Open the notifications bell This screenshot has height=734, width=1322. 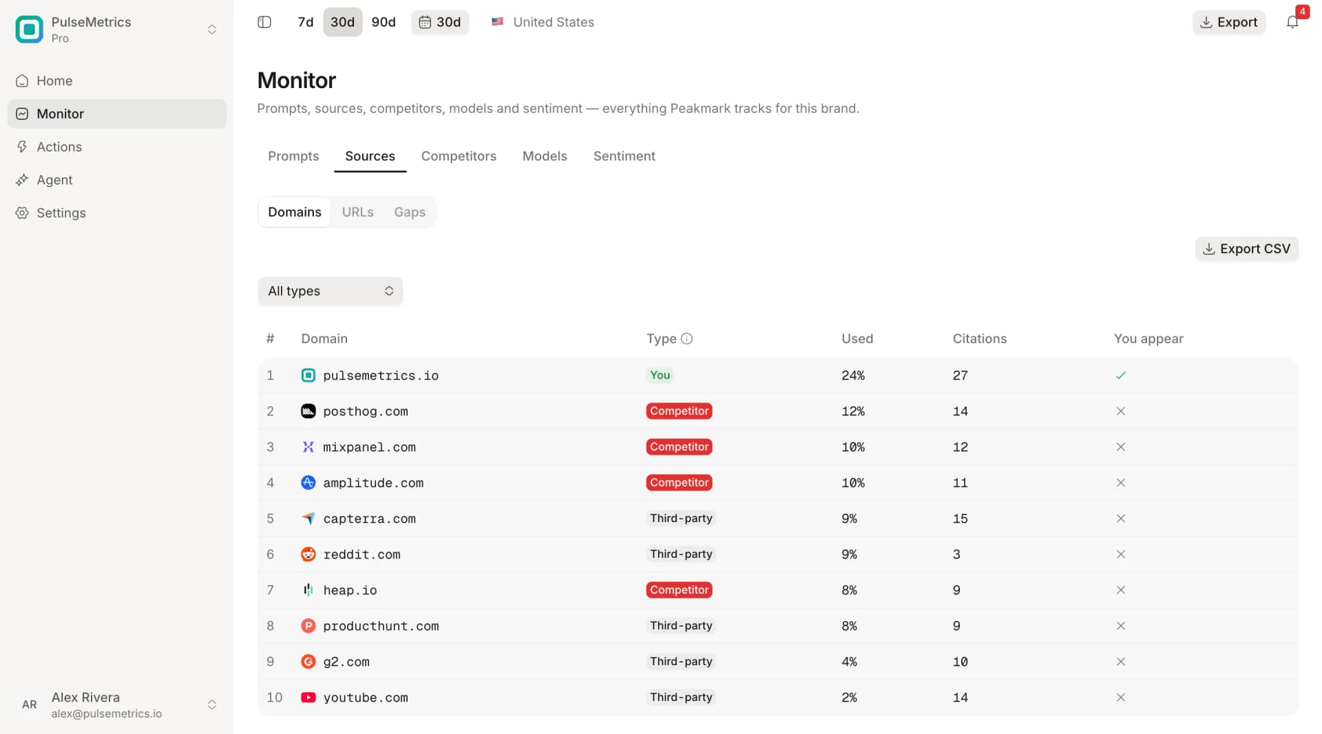pyautogui.click(x=1292, y=22)
